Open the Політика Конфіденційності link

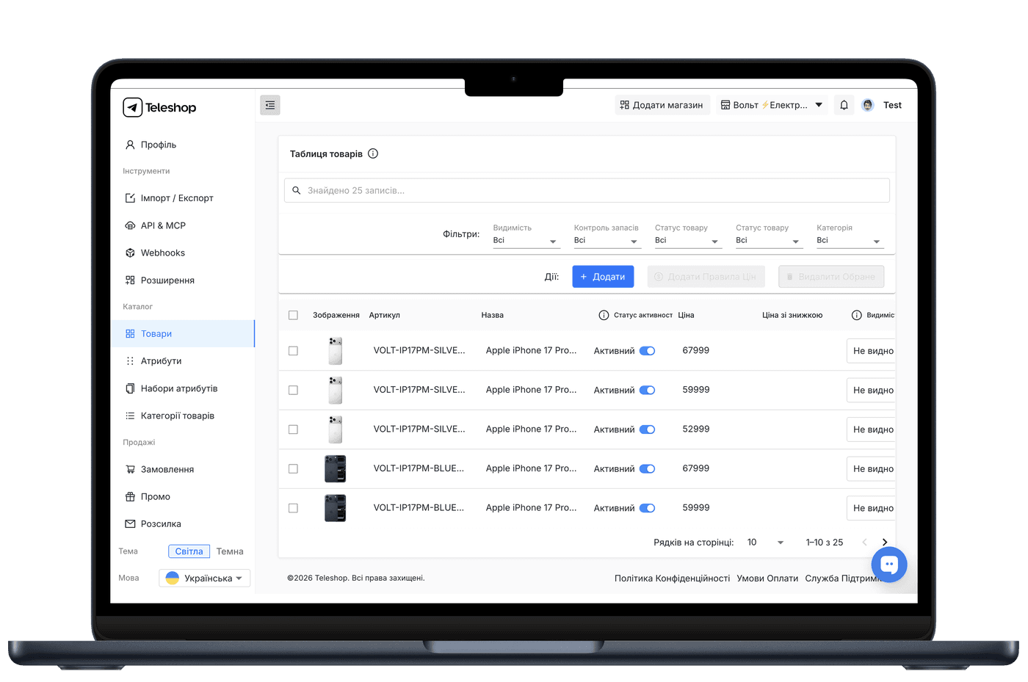(672, 578)
